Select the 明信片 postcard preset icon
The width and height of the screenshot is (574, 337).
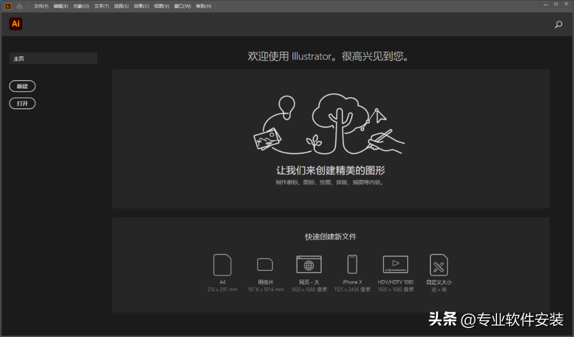point(265,264)
